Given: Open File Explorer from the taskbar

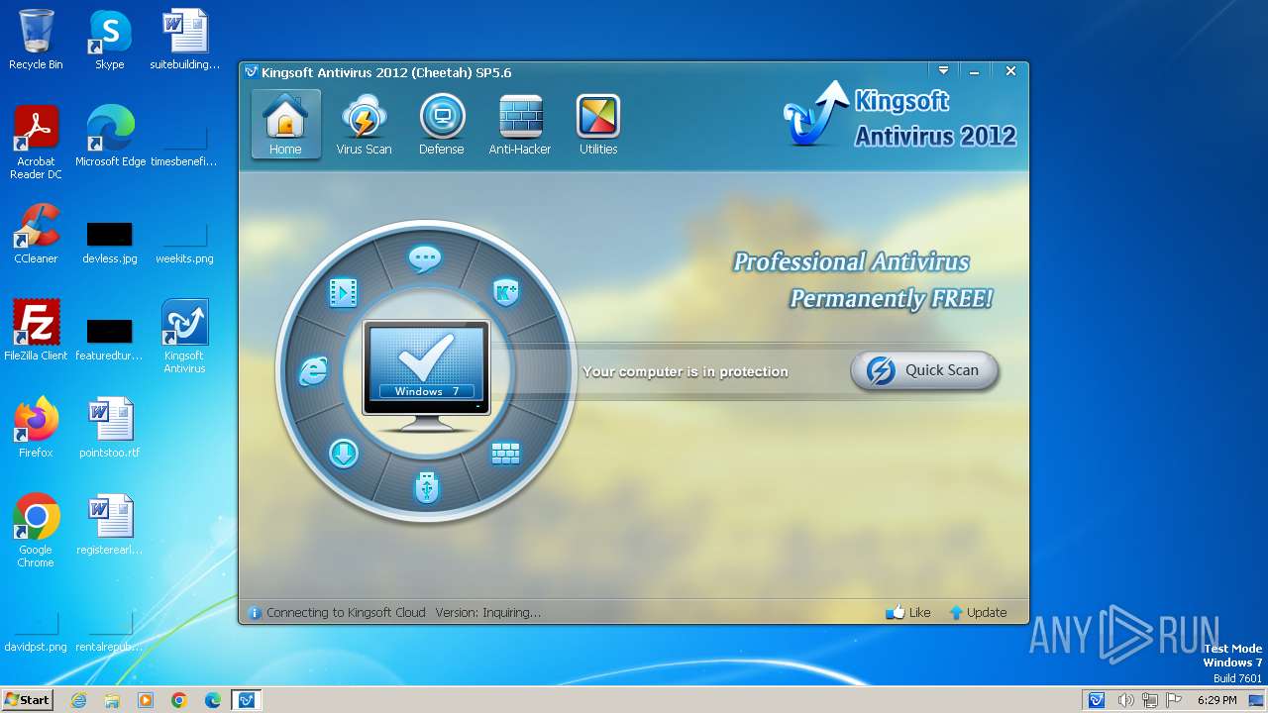Looking at the screenshot, I should click(112, 700).
